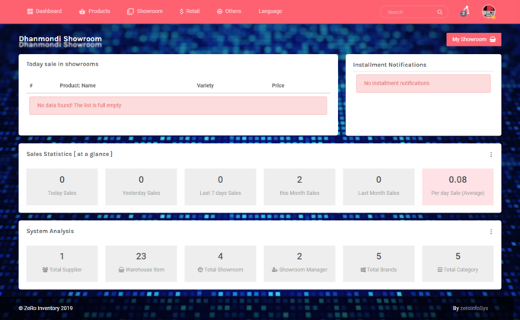Click the Warehouse Item card

pyautogui.click(x=141, y=263)
